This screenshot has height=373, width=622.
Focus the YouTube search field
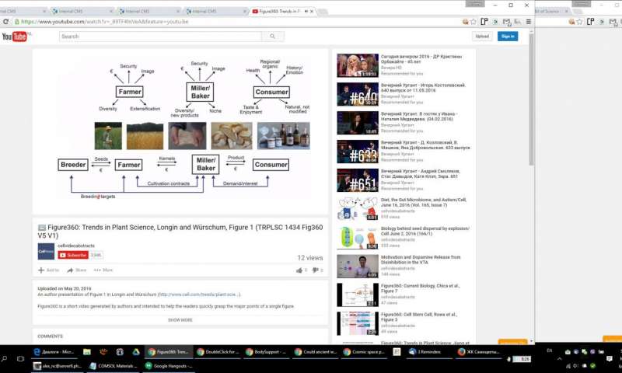(x=160, y=37)
